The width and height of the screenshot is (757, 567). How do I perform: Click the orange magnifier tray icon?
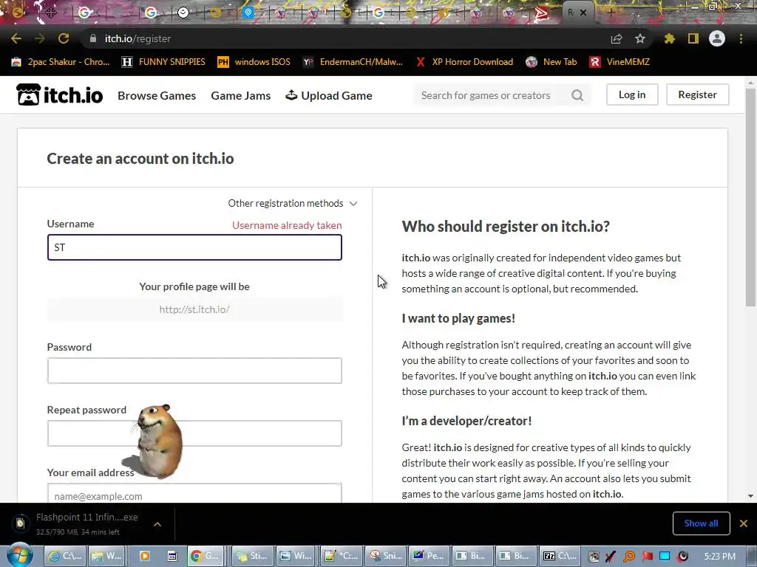click(x=629, y=557)
